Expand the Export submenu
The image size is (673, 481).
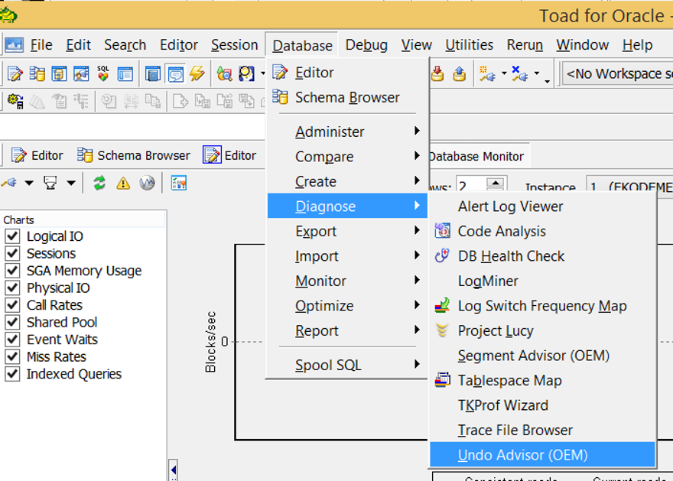point(347,231)
